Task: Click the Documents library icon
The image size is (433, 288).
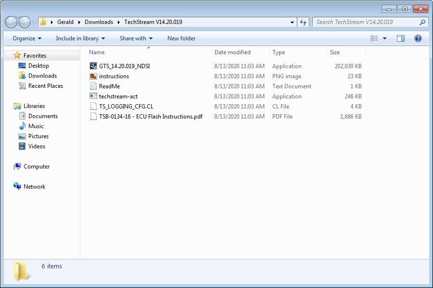Action: point(22,116)
